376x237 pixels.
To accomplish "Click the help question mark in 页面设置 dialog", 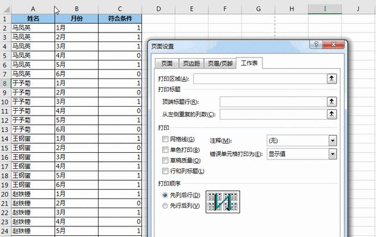I will (317, 45).
